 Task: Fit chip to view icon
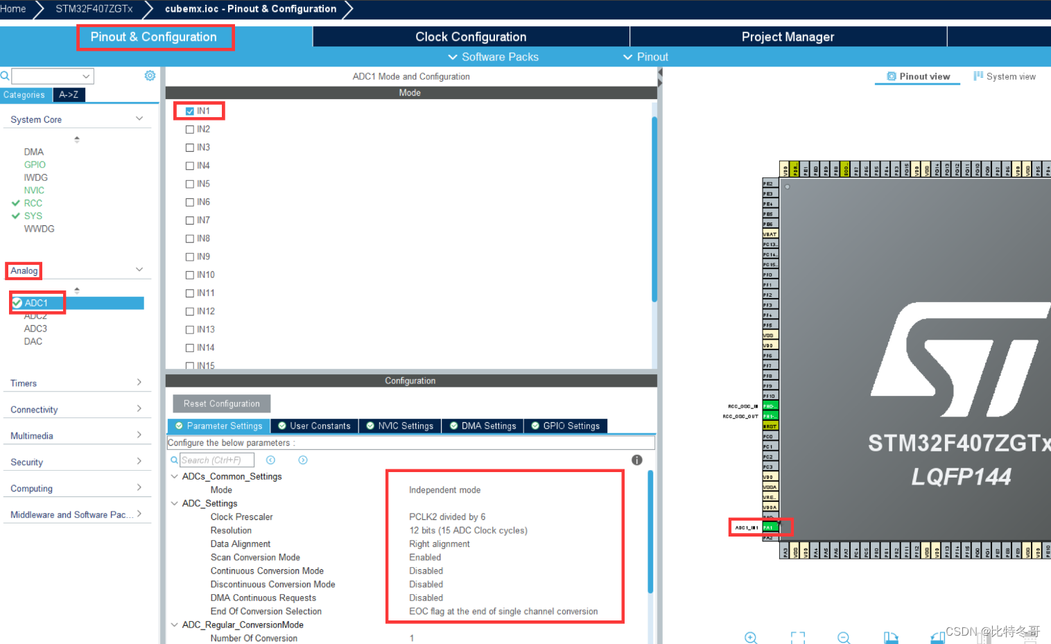798,638
